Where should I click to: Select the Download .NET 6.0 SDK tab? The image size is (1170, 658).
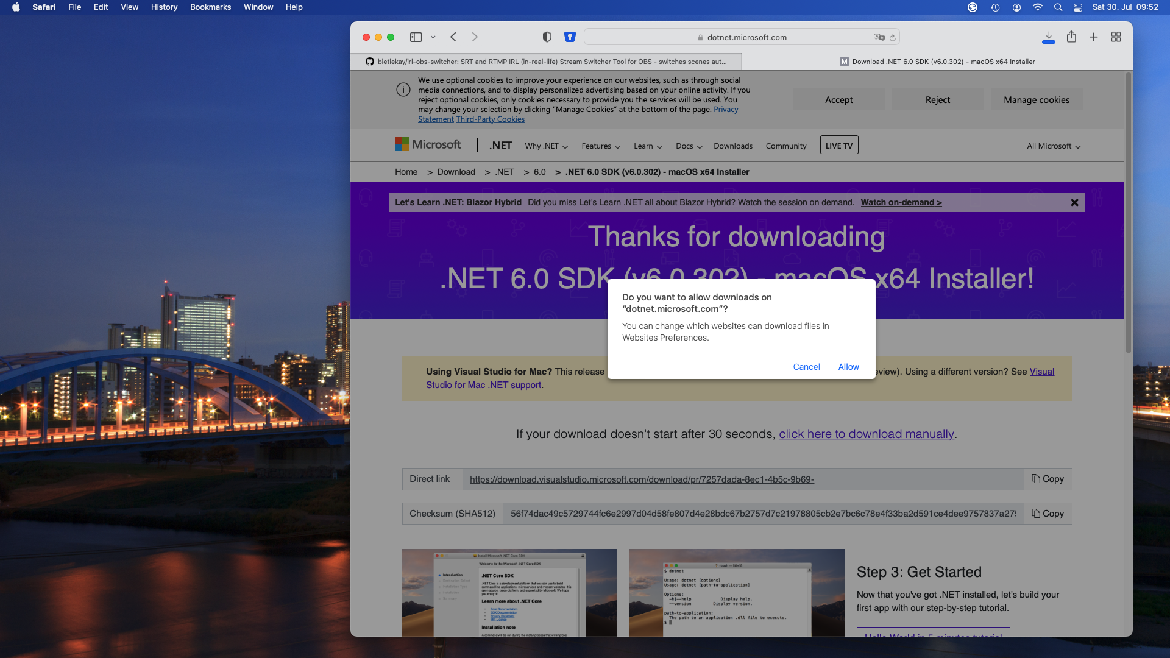[937, 62]
